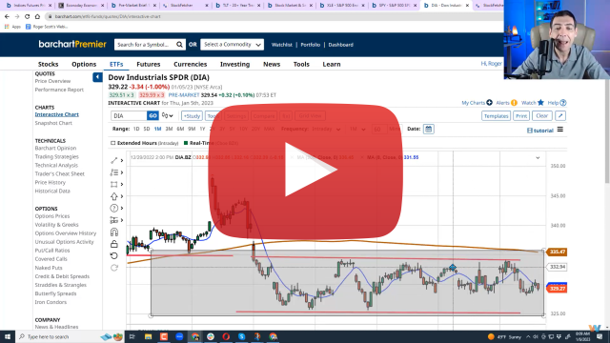610x343 pixels.
Task: Click the Templates button
Action: point(496,116)
